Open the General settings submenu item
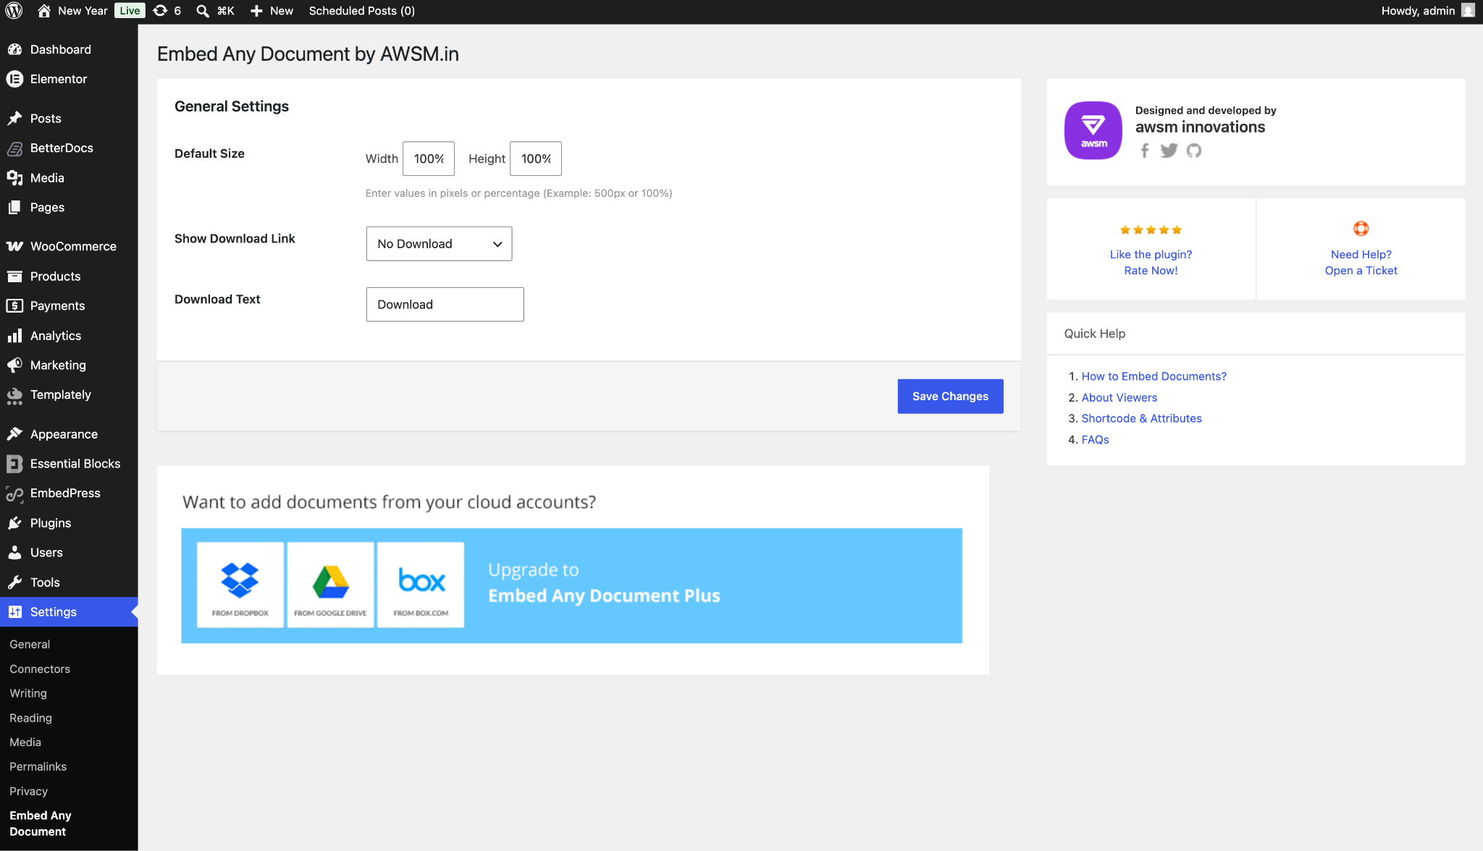1483x851 pixels. 30,644
